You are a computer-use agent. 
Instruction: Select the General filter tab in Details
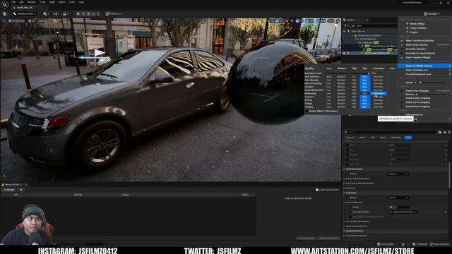350,138
